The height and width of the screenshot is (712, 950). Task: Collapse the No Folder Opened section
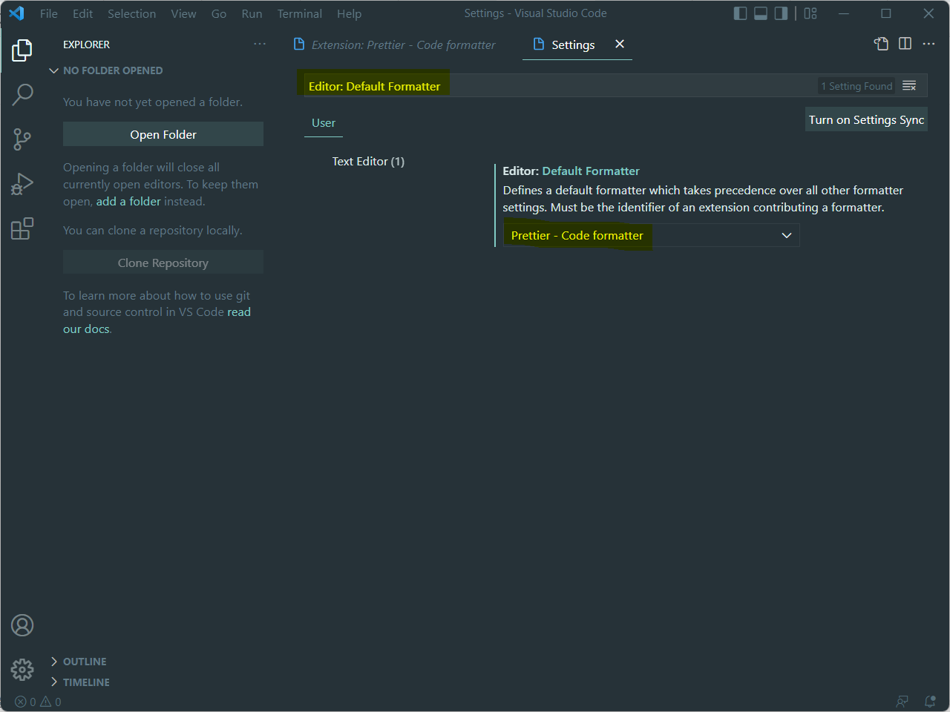(106, 70)
